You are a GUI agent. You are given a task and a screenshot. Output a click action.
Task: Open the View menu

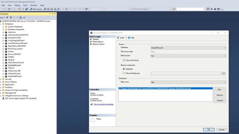click(10, 5)
